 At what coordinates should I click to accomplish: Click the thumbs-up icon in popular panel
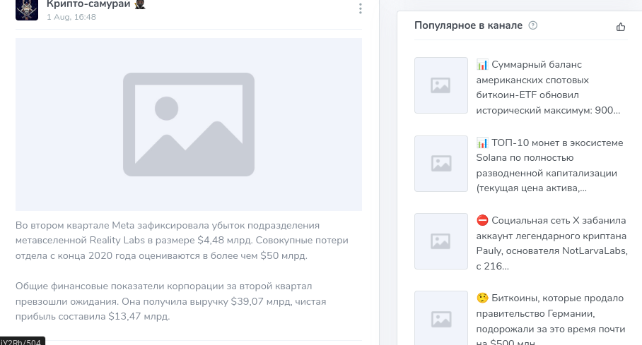[621, 27]
